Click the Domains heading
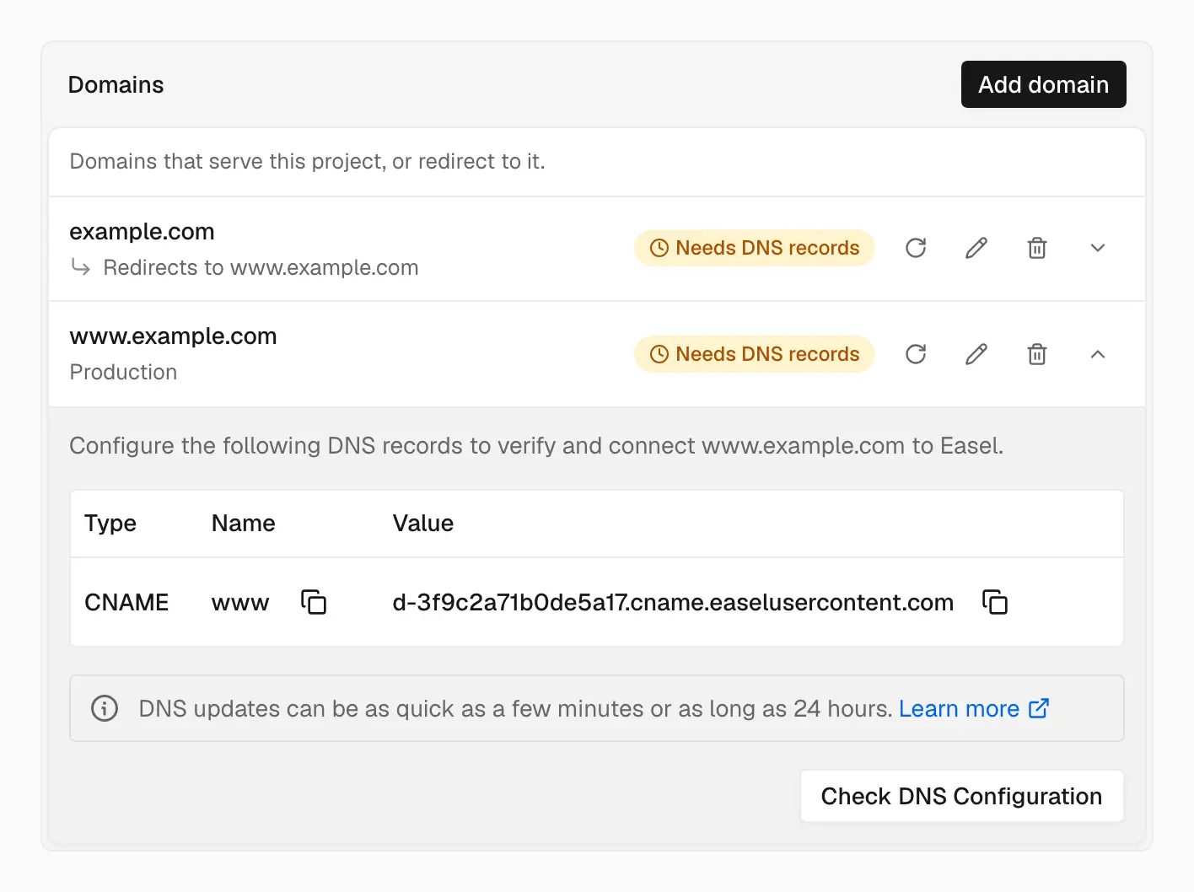This screenshot has width=1194, height=892. [x=116, y=84]
